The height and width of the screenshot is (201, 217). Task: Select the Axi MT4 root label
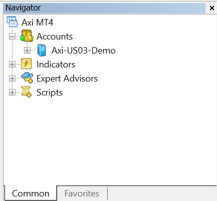tap(37, 22)
